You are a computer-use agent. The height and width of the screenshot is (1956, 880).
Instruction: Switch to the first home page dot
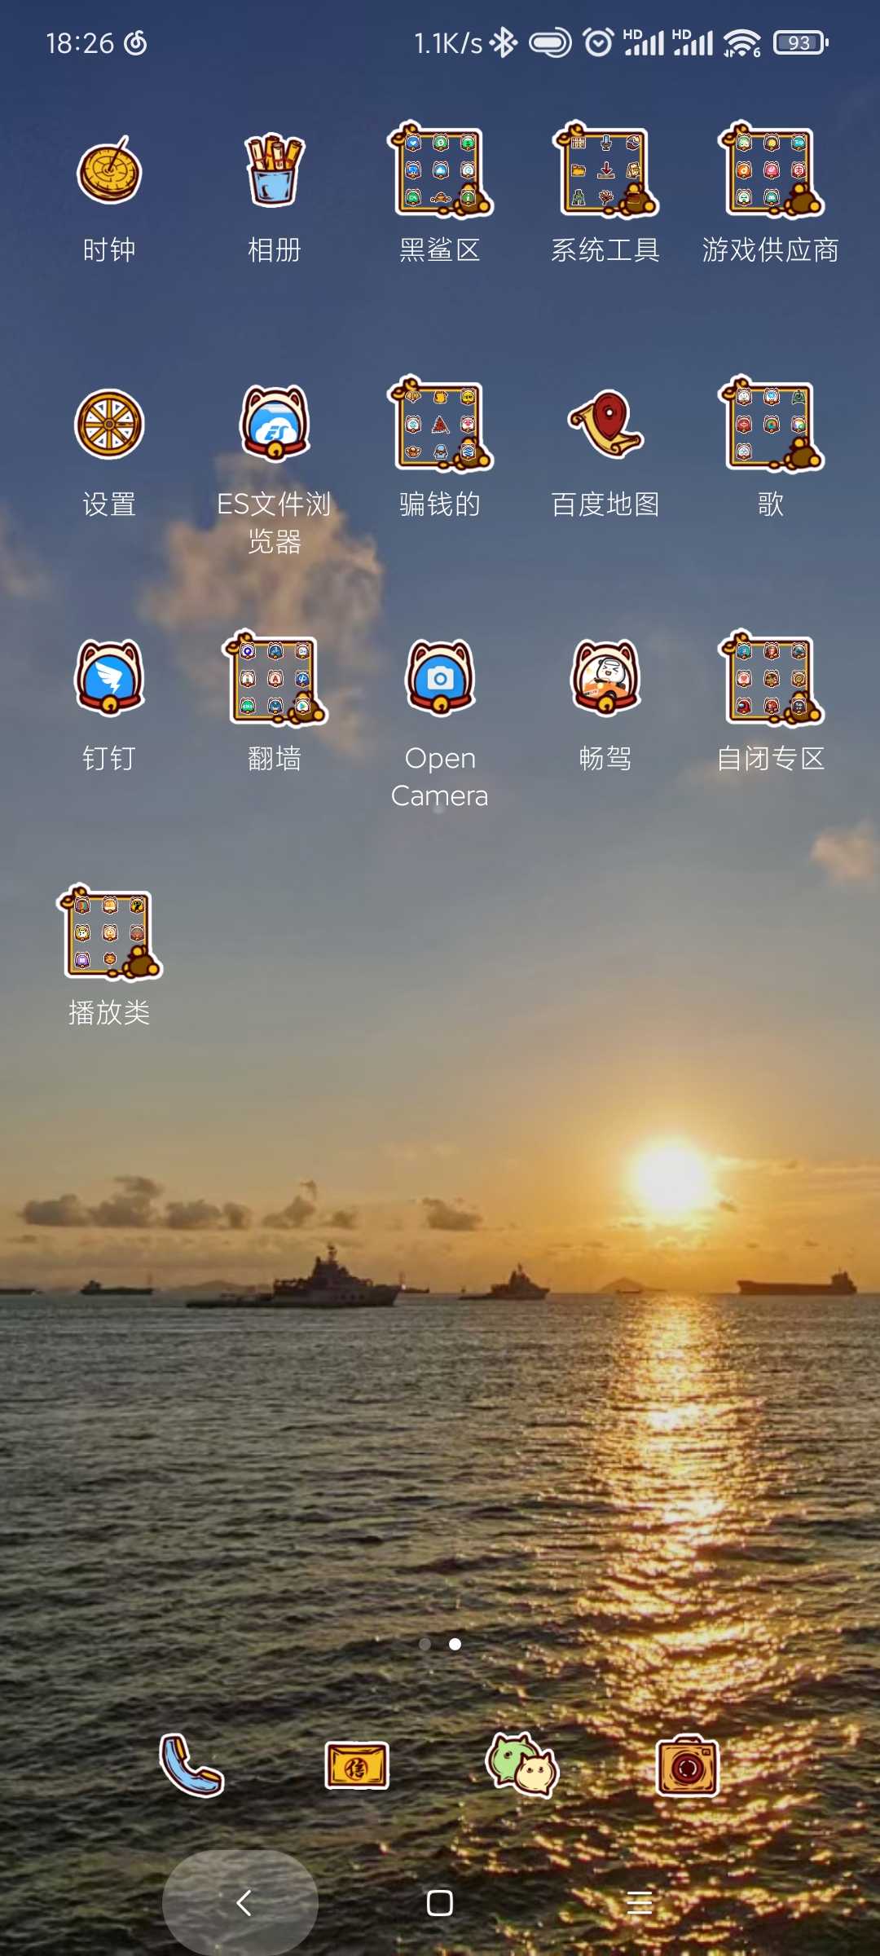point(425,1644)
